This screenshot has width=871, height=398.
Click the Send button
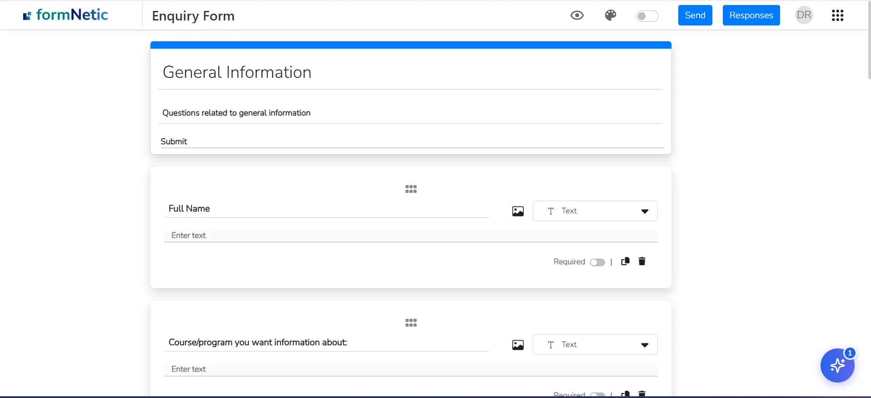695,15
